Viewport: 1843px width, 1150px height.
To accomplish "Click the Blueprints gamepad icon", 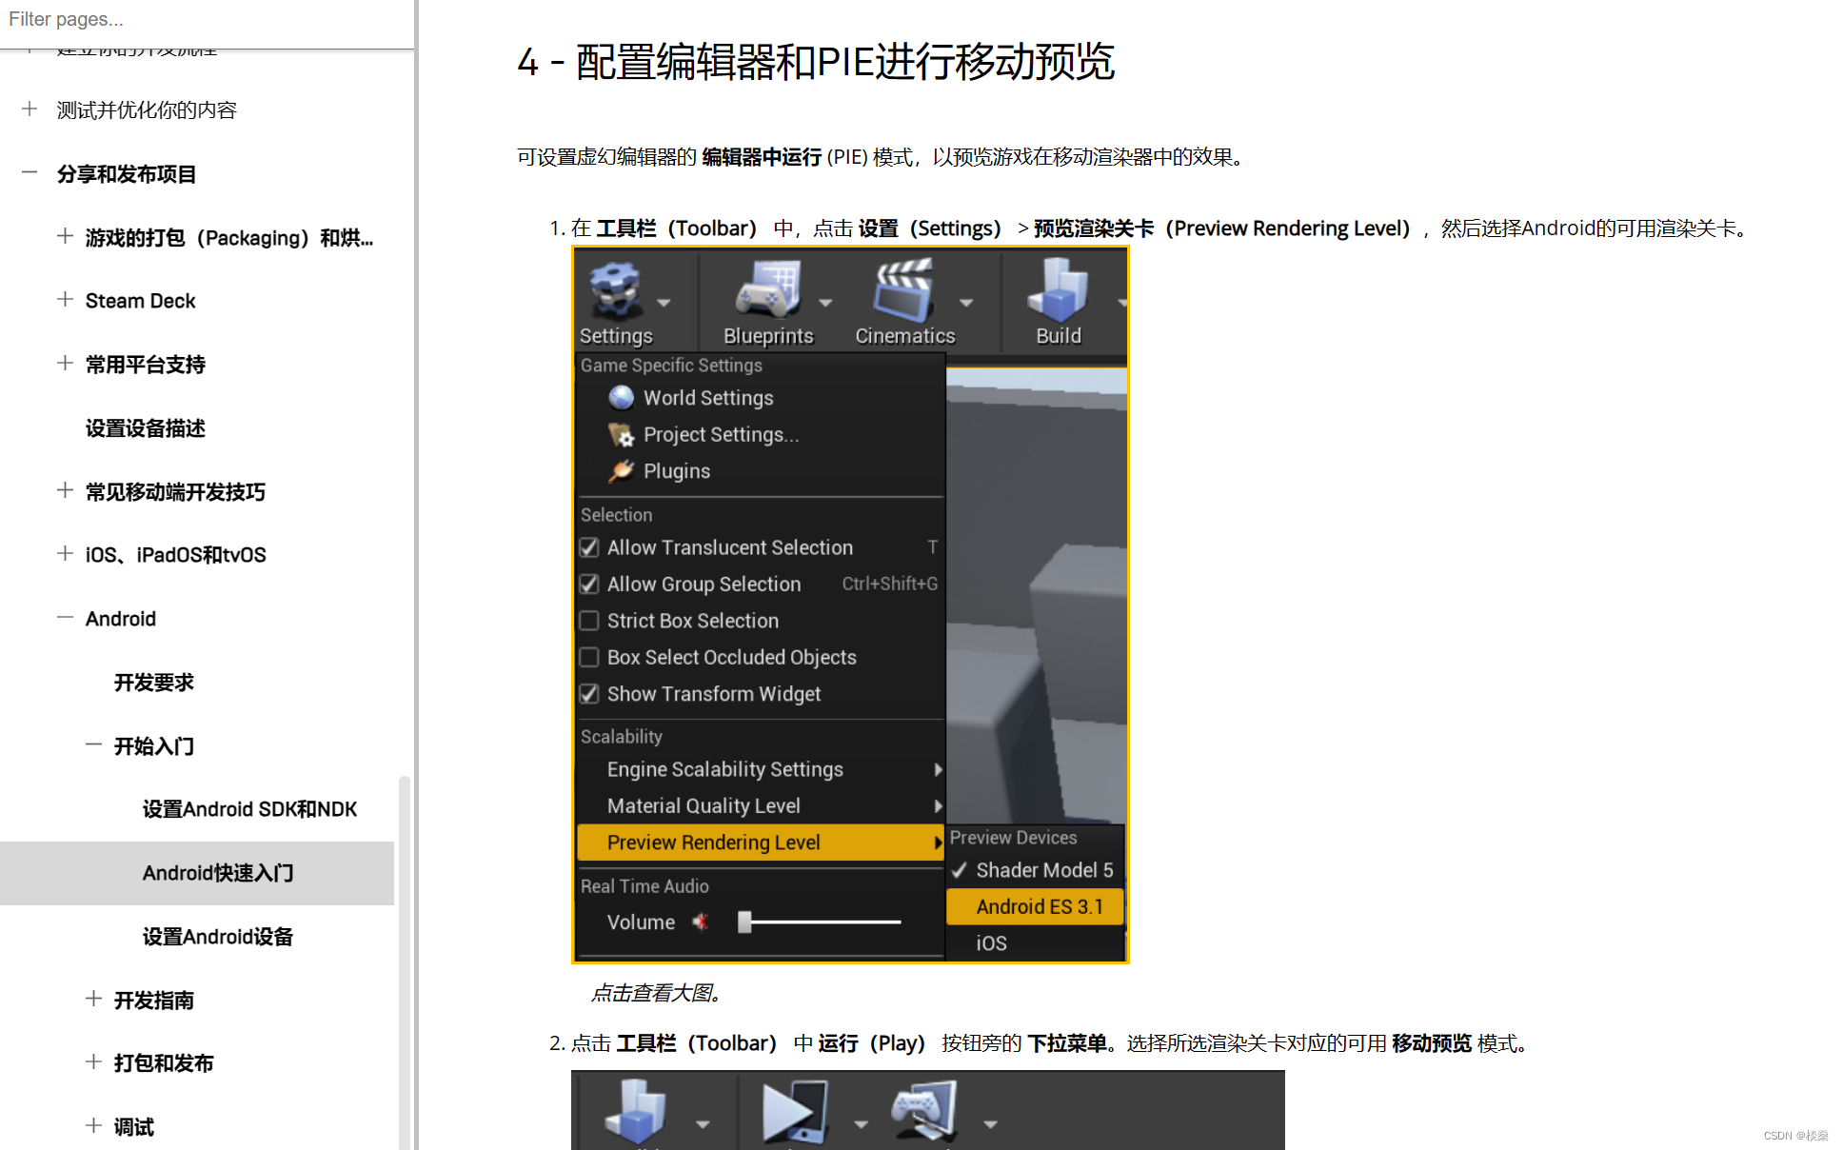I will point(767,291).
